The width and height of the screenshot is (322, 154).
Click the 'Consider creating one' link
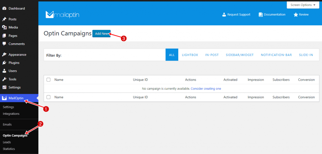tap(206, 89)
